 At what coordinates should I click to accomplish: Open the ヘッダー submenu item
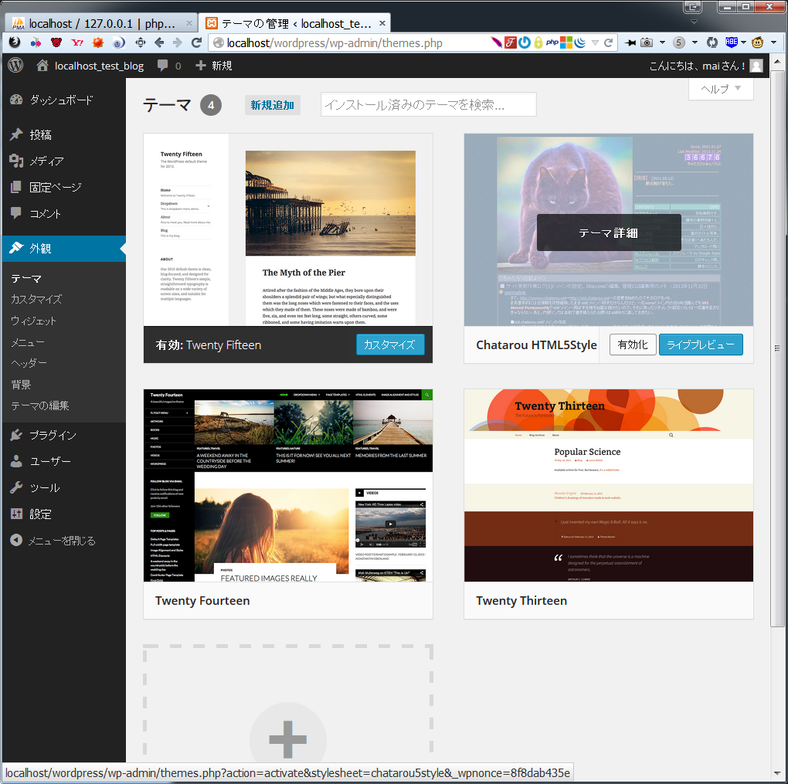click(29, 363)
